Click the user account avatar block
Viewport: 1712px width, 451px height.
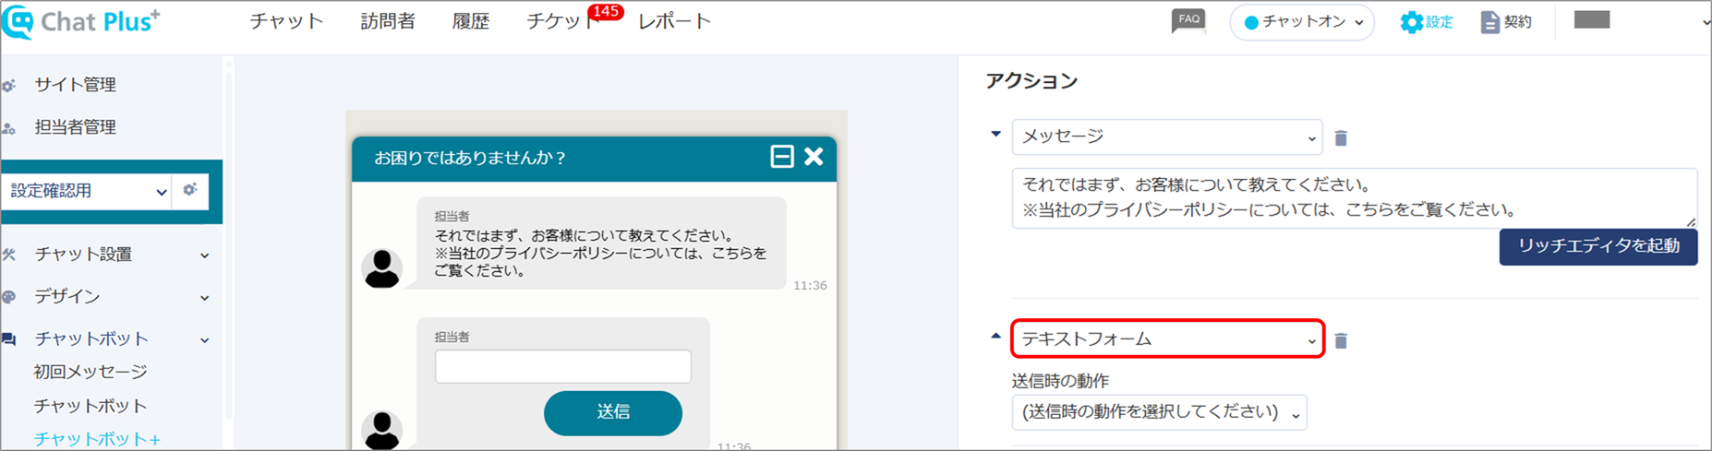coord(1592,20)
